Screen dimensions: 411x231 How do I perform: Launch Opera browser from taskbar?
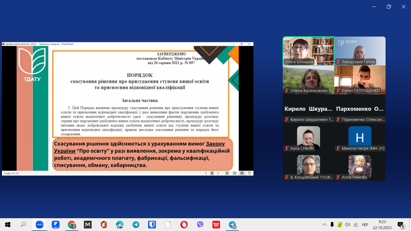click(184, 225)
